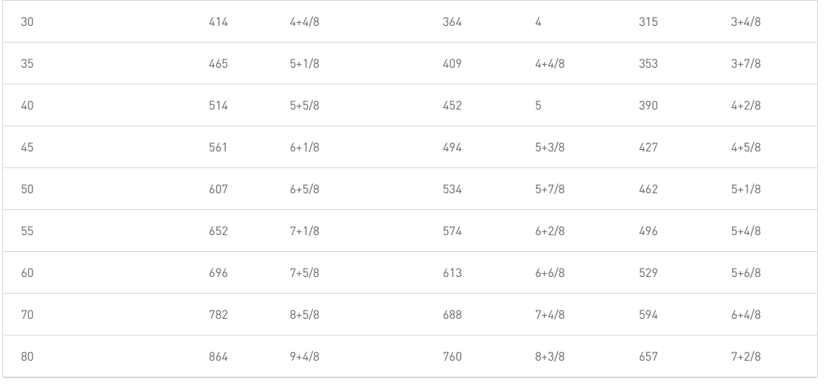
Task: Click the cell showing 465
Action: tap(218, 64)
